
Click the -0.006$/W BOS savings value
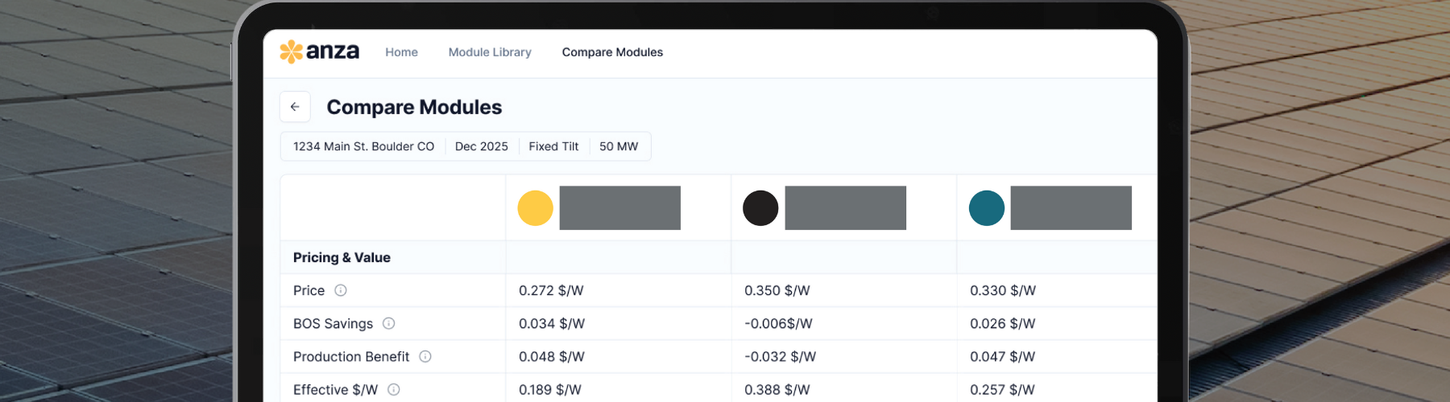(778, 323)
